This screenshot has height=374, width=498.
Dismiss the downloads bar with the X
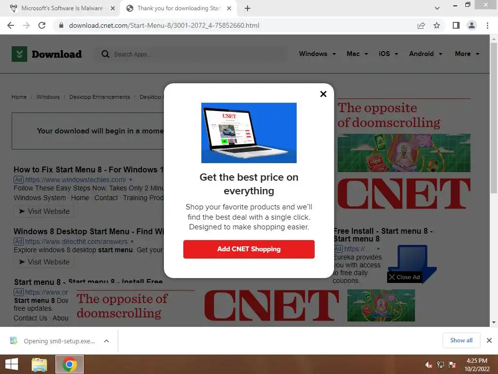489,340
